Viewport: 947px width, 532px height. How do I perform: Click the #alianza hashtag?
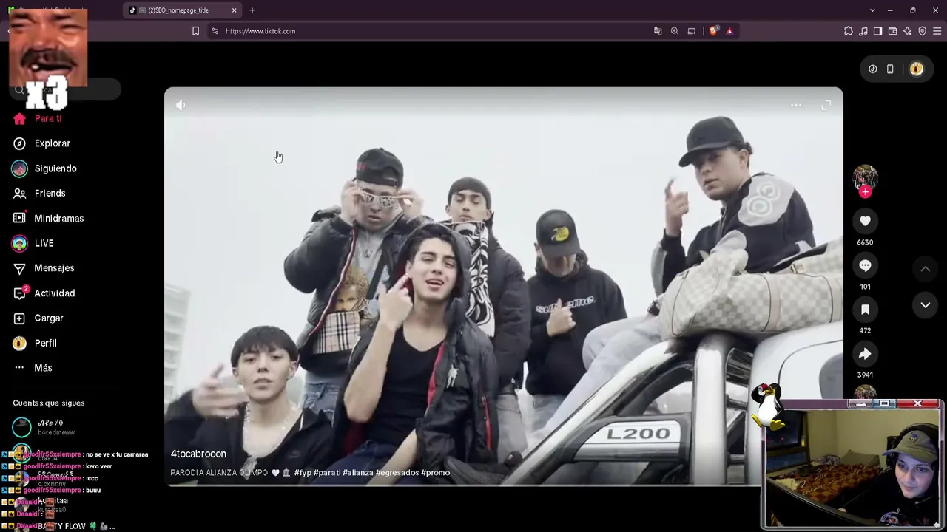358,473
